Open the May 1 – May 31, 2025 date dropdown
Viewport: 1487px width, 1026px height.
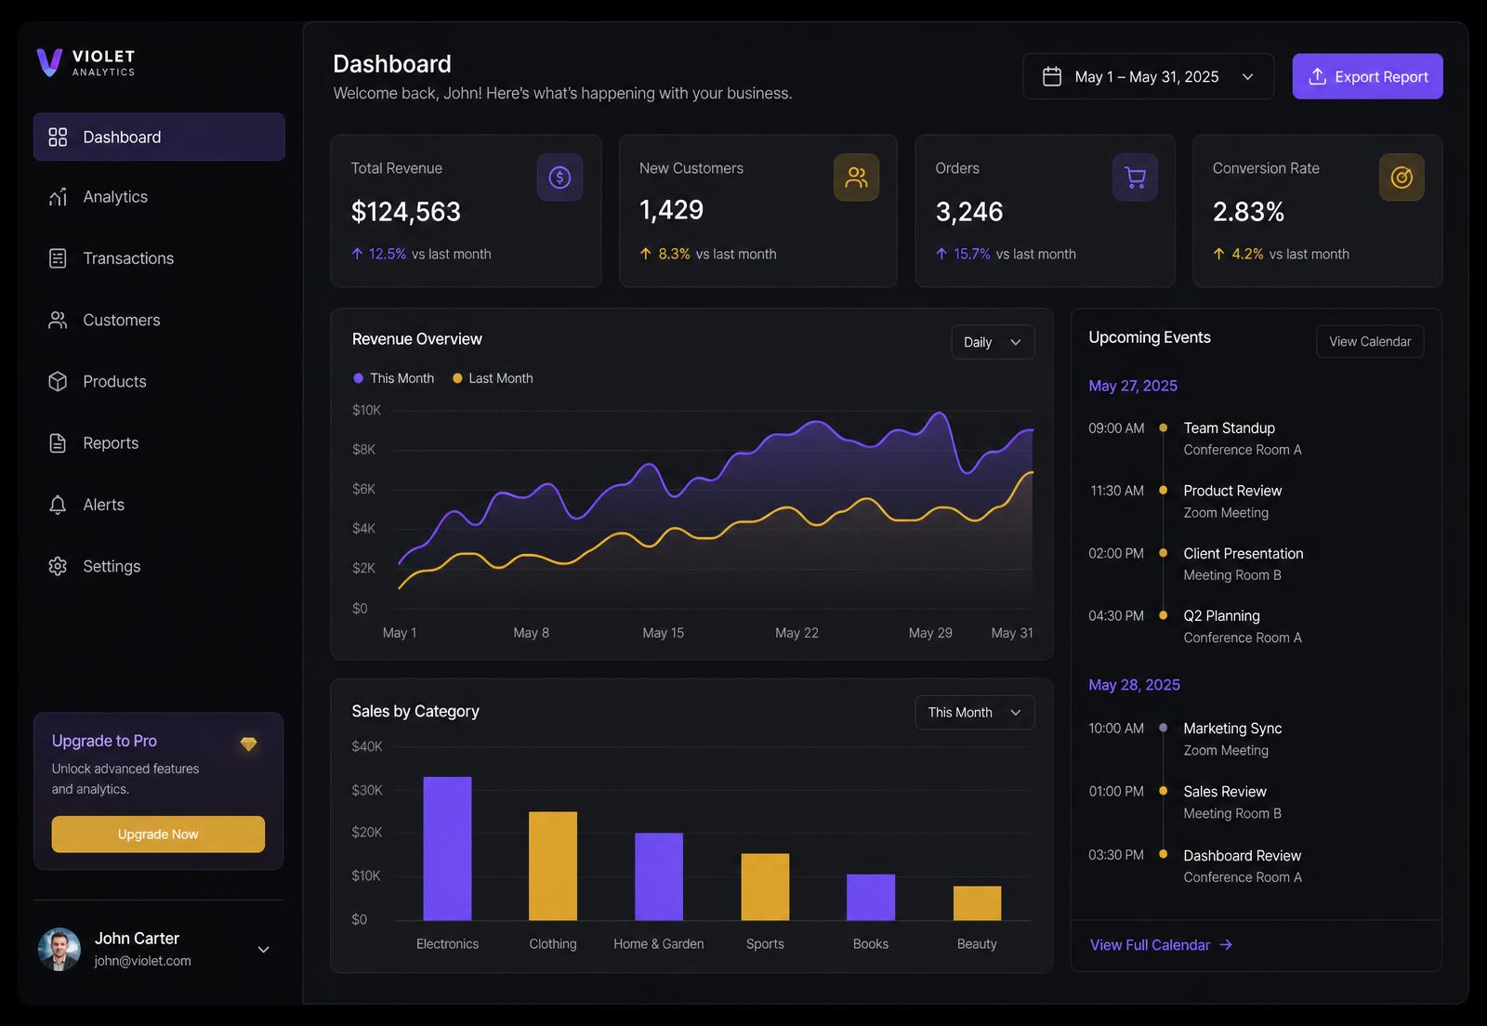coord(1149,76)
